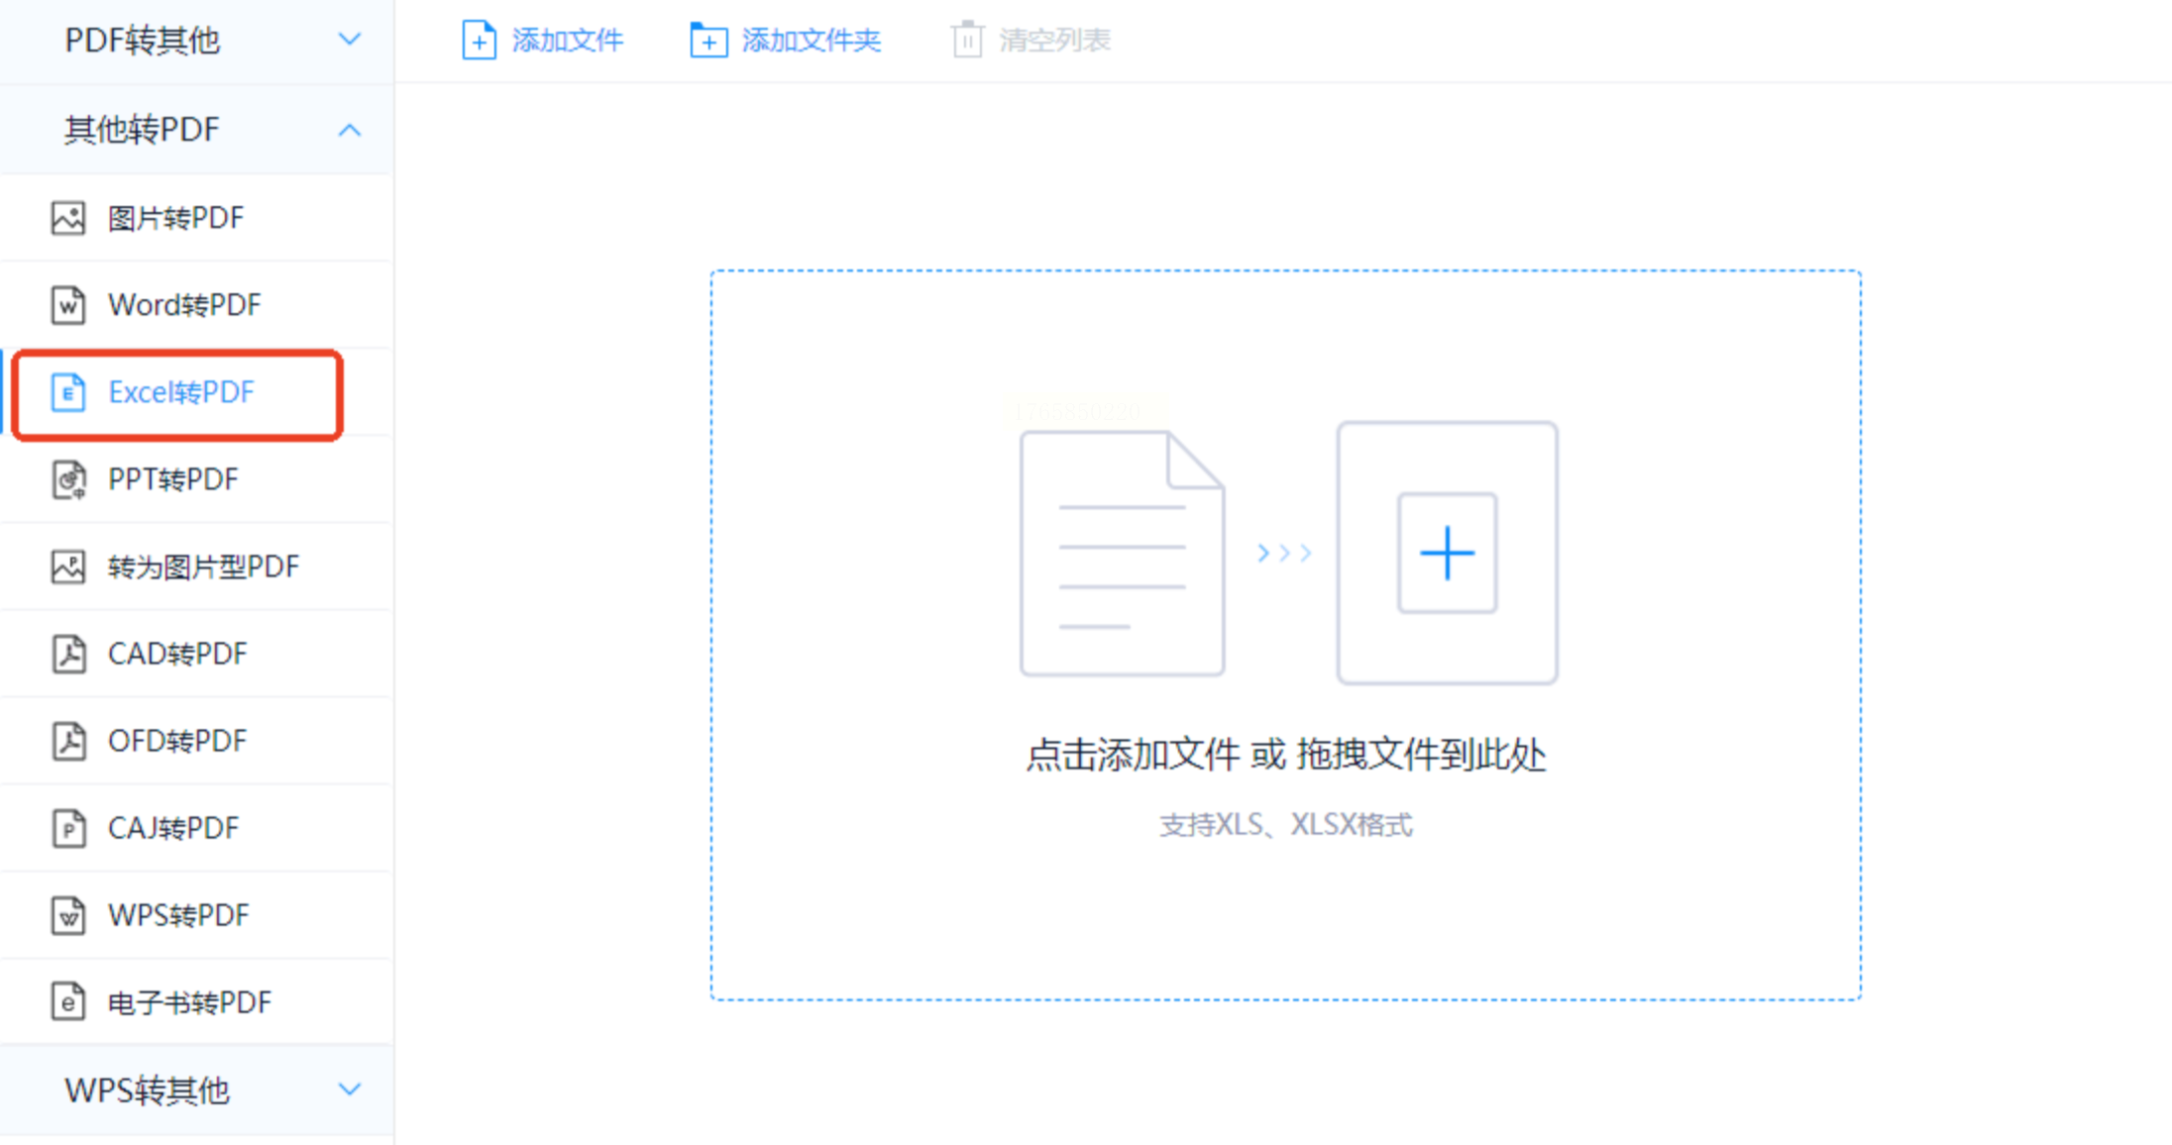Select the Word转PDF document icon
Viewport: 2172px width, 1145px height.
pyautogui.click(x=68, y=305)
